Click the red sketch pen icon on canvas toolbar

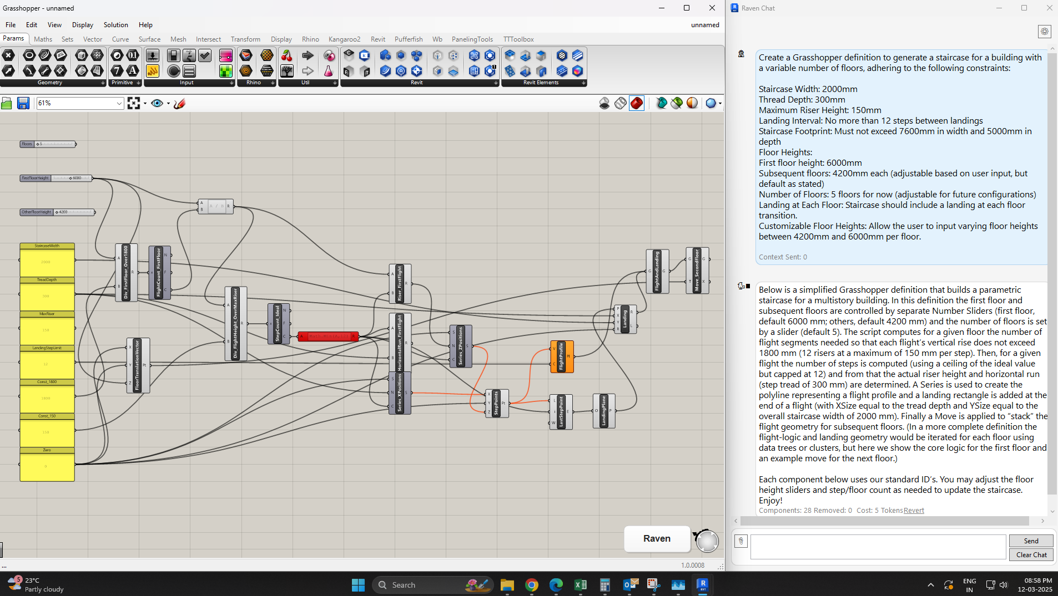click(179, 103)
